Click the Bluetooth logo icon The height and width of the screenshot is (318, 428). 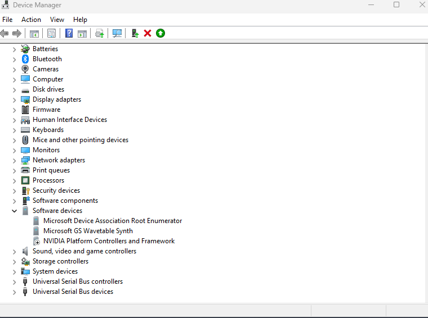pyautogui.click(x=25, y=59)
